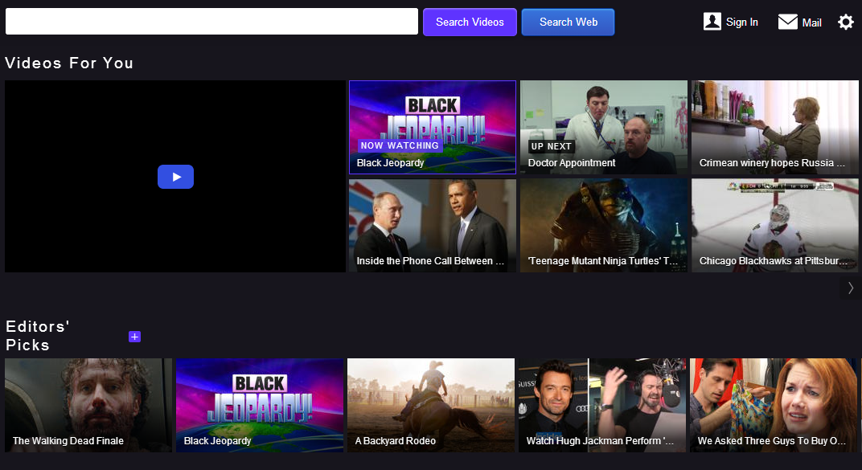Expand Editors' Picks with the plus icon
The image size is (862, 470).
[135, 337]
